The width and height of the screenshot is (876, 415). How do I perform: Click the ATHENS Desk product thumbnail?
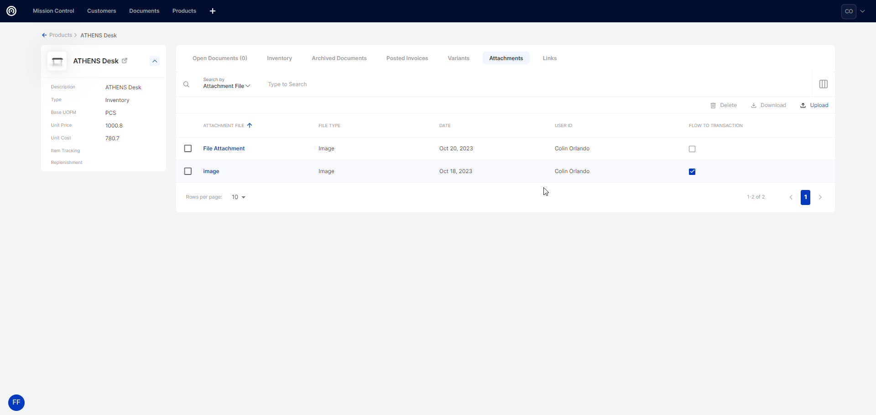click(57, 61)
